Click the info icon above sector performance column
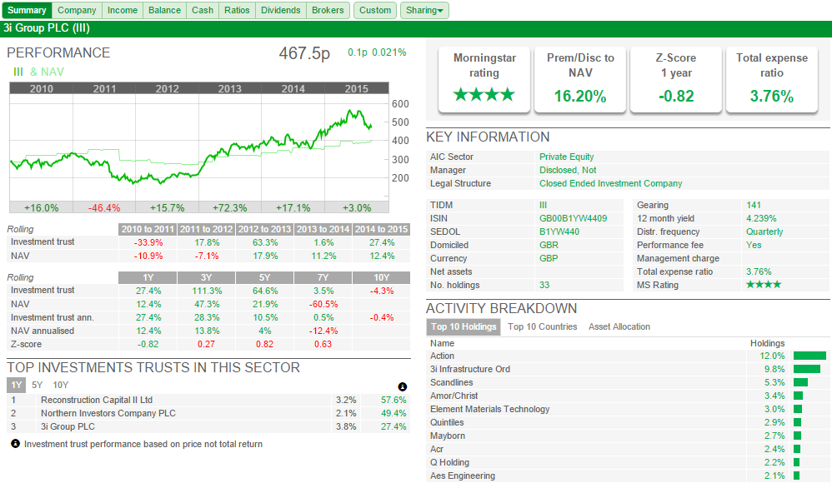This screenshot has height=483, width=832. [402, 386]
